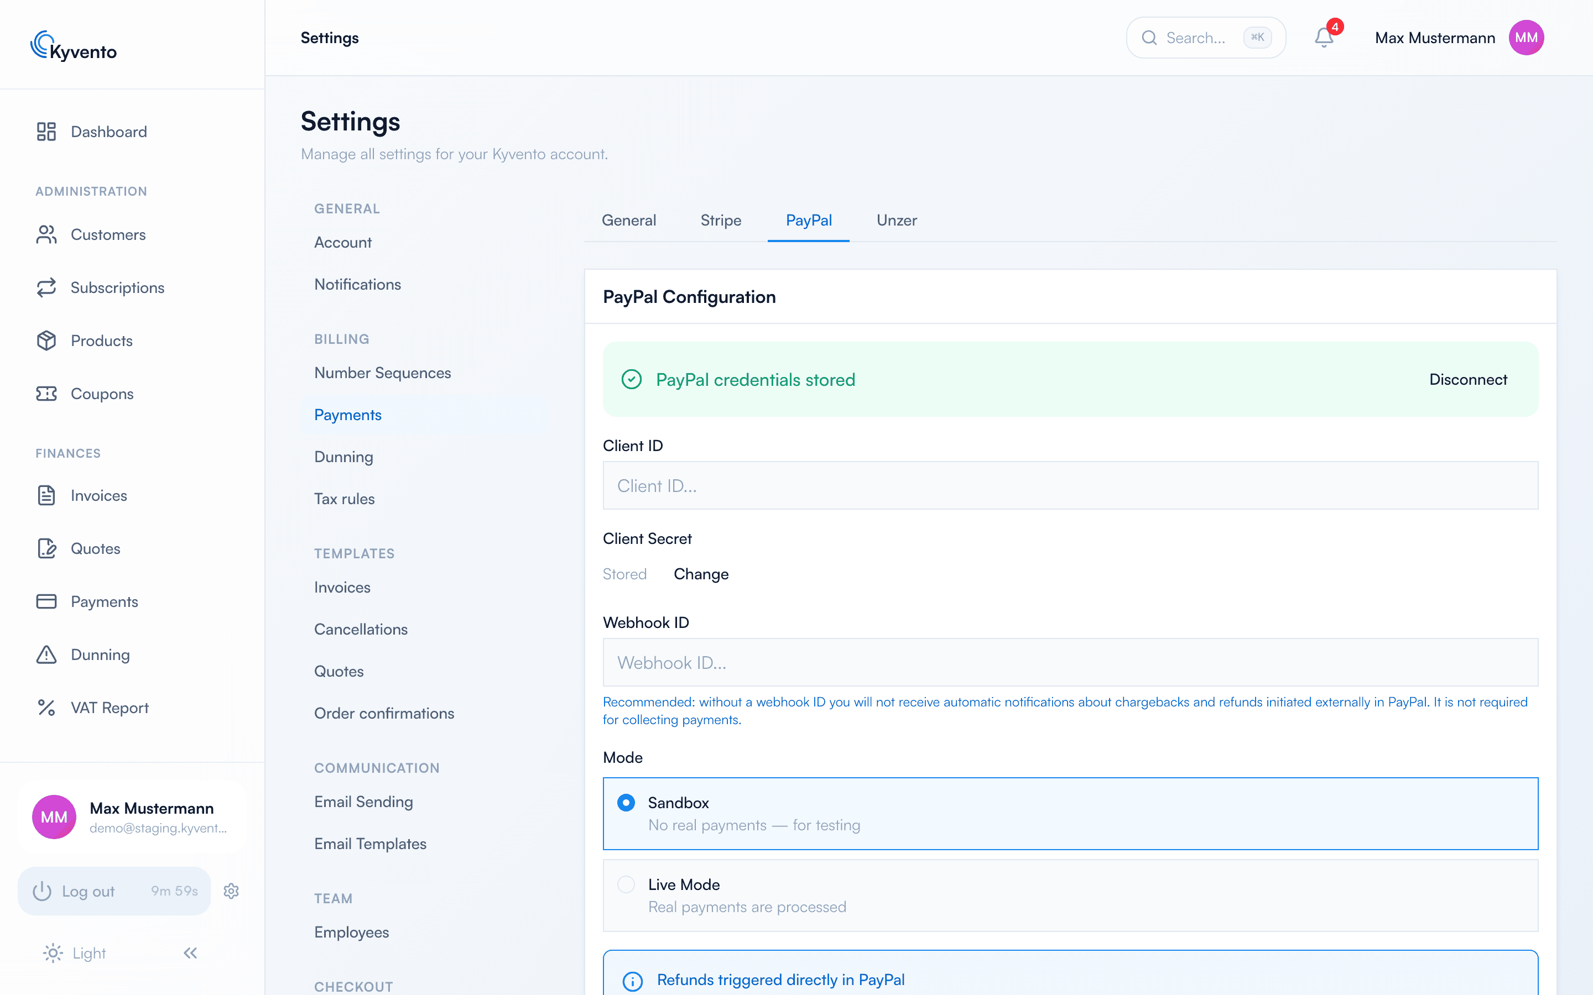Open notifications bell with 4 badge
The image size is (1593, 995).
click(x=1324, y=38)
